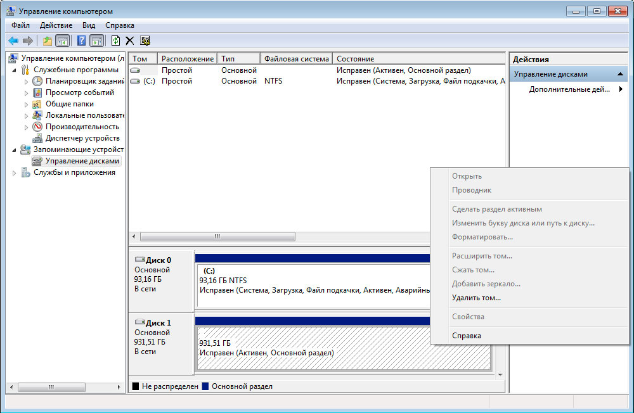The image size is (634, 413).
Task: Expand the Службы и приложения node
Action: click(15, 173)
